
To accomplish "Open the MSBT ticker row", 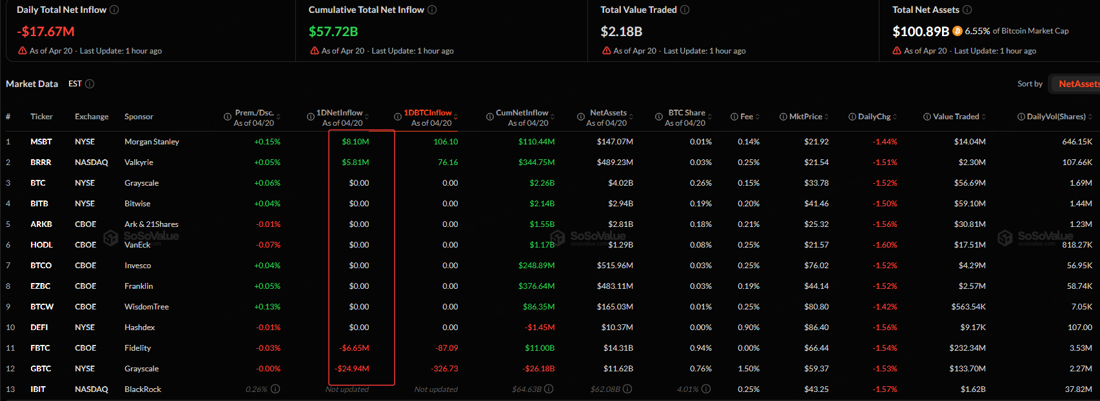I will [x=41, y=141].
